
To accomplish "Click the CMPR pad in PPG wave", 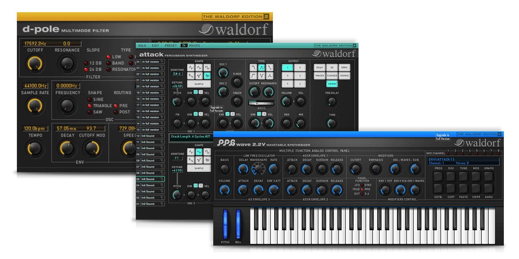I will 476,189.
